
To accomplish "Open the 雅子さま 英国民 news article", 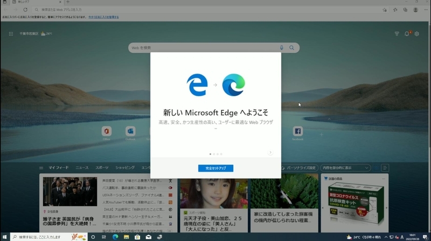I will tap(70, 221).
